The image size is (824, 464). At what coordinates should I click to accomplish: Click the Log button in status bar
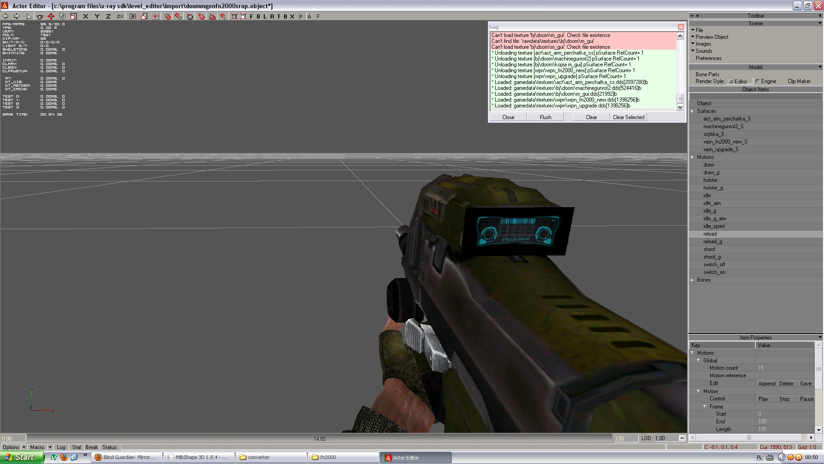[x=61, y=447]
